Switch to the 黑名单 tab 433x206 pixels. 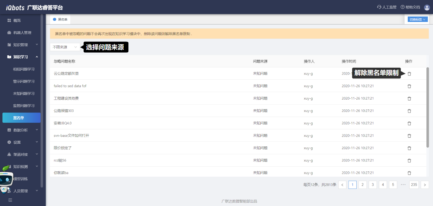(x=60, y=20)
